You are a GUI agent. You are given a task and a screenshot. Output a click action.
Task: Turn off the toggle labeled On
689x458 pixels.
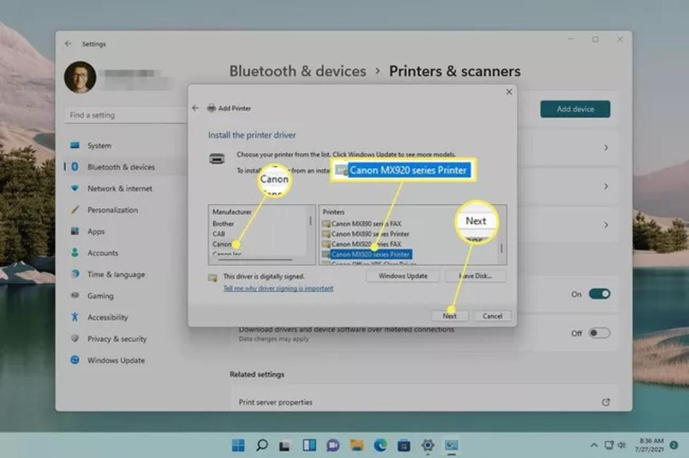pos(599,294)
